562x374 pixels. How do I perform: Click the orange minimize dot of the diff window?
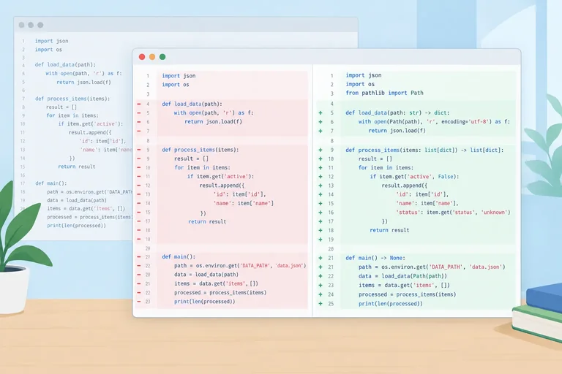pos(152,57)
